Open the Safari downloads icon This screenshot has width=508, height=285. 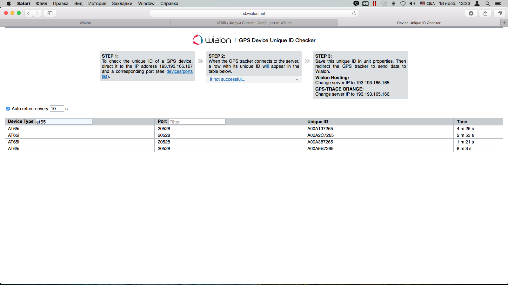tap(471, 13)
